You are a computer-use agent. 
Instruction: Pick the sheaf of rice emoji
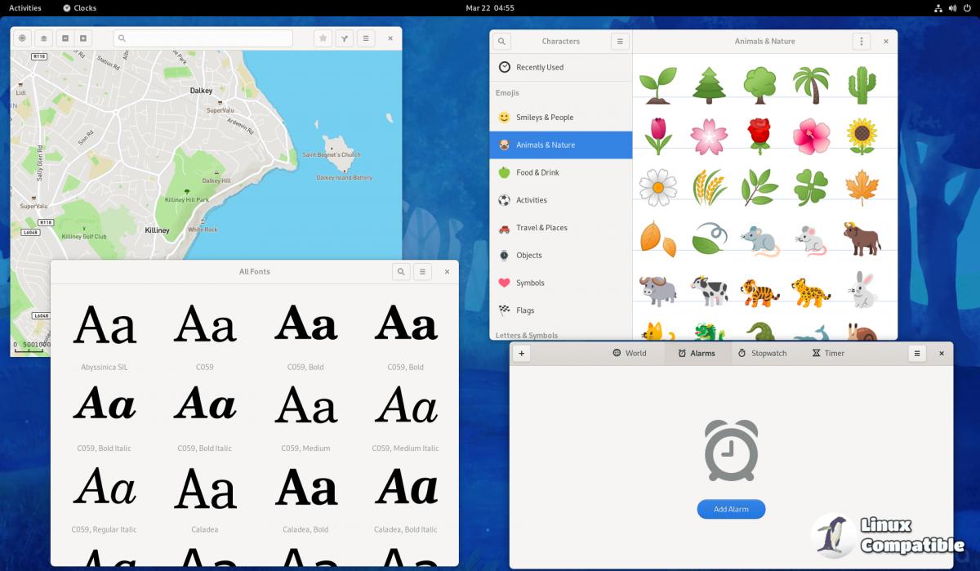click(x=709, y=187)
